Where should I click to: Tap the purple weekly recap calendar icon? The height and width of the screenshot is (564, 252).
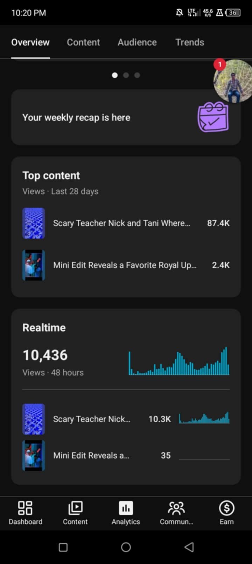(213, 117)
